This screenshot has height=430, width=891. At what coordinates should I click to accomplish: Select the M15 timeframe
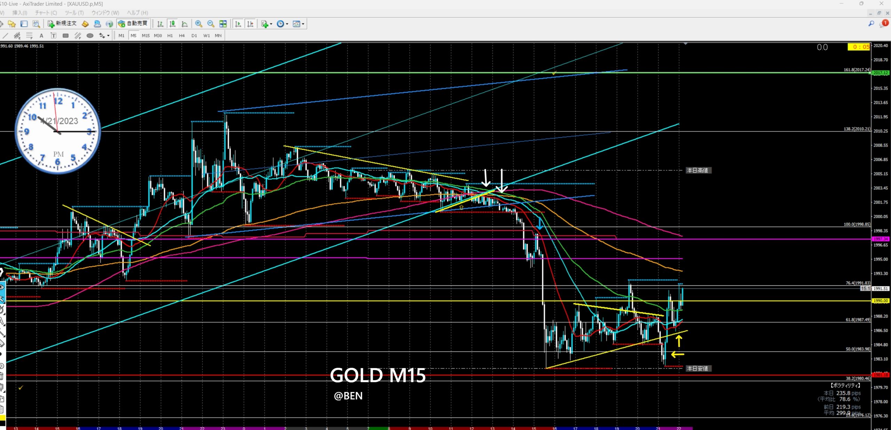(145, 36)
